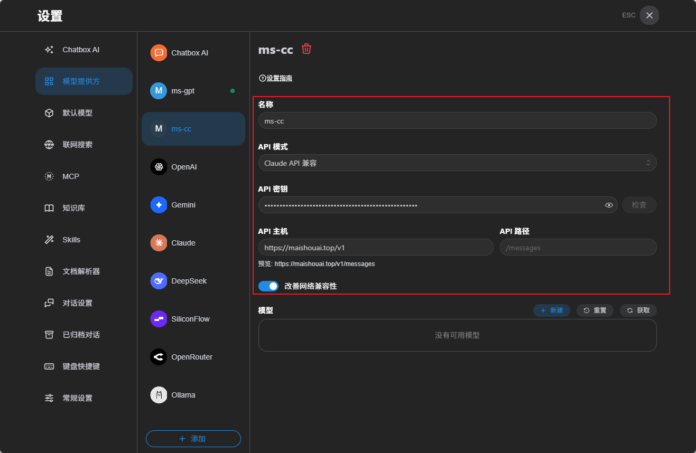The width and height of the screenshot is (696, 453).
Task: Click the 键盘快捷键 keyboard icon
Action: 49,366
